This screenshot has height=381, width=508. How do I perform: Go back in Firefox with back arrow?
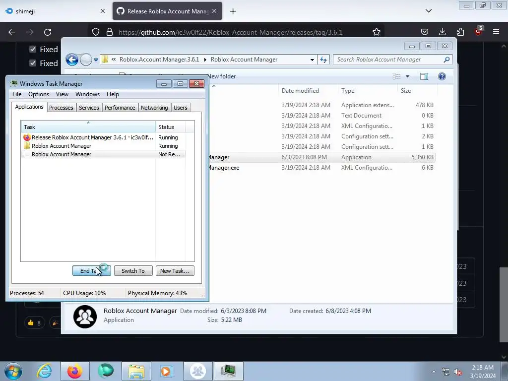(12, 32)
